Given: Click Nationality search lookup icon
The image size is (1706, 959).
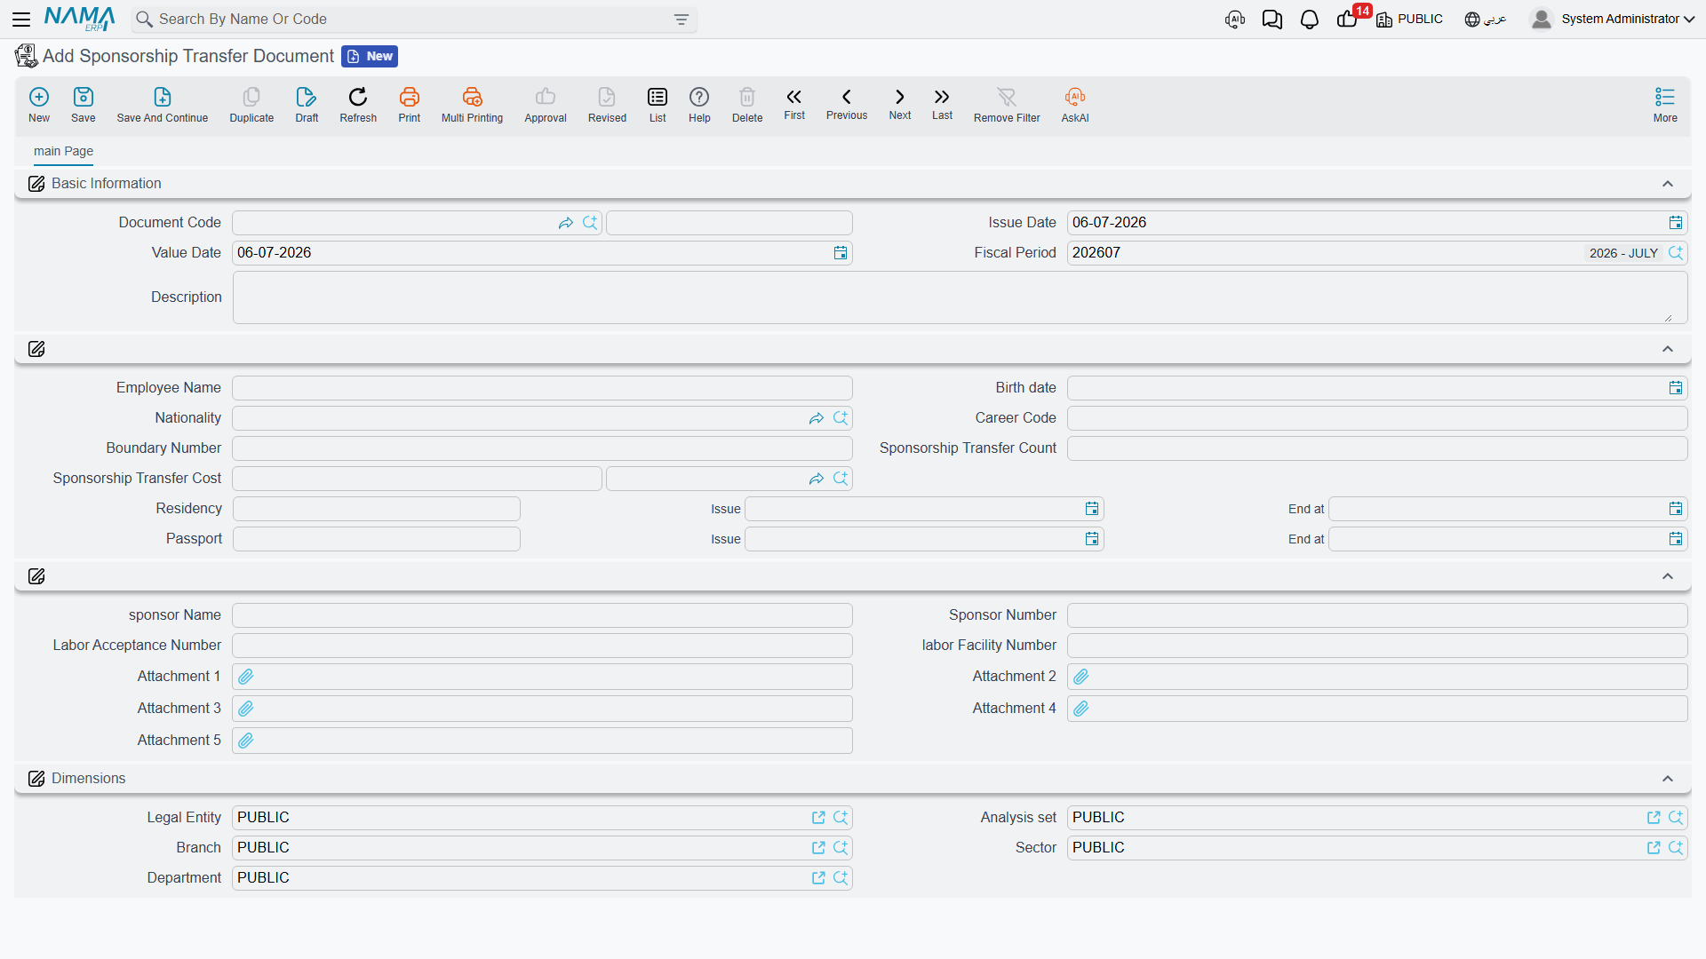Looking at the screenshot, I should pyautogui.click(x=841, y=418).
